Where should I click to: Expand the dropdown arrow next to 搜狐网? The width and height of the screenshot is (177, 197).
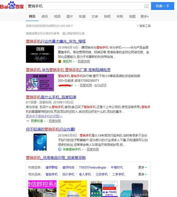coord(74,62)
